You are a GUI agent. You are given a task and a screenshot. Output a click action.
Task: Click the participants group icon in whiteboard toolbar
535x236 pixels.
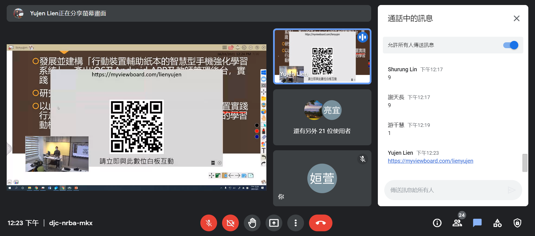coord(264,79)
